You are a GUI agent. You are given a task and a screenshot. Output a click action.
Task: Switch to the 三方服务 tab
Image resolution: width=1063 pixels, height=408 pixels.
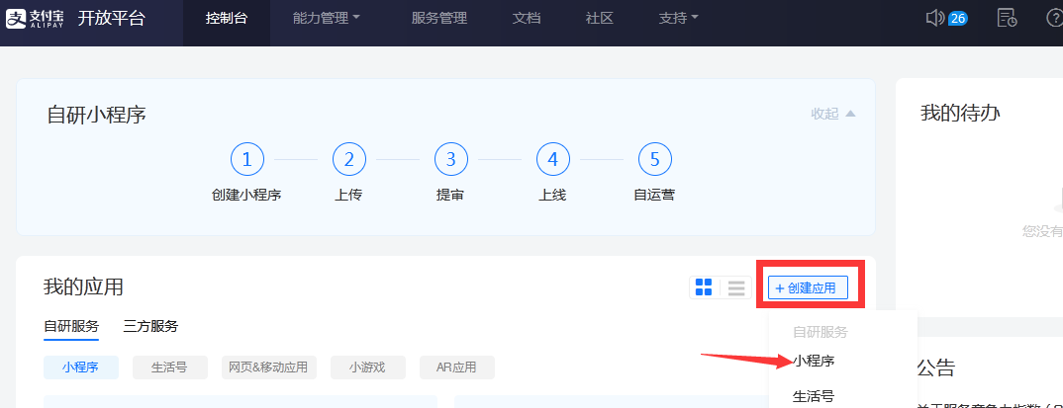tap(150, 326)
